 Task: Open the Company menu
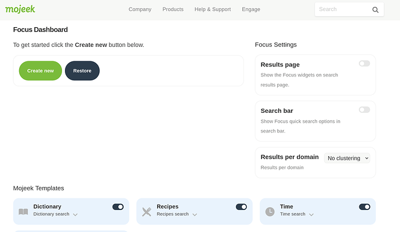140,9
